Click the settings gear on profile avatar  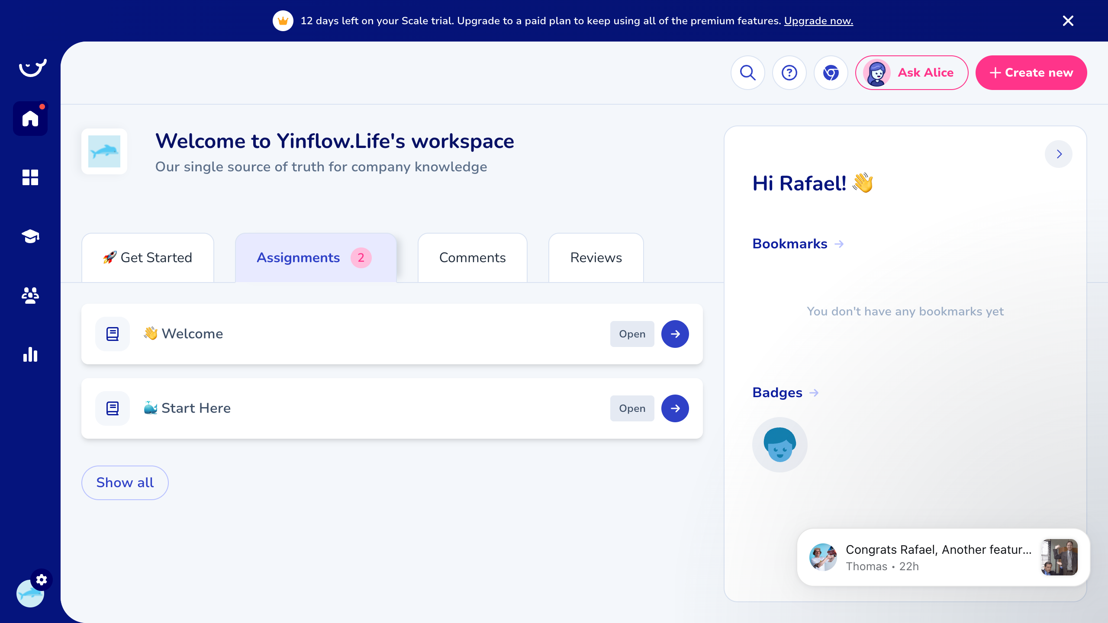(x=42, y=580)
